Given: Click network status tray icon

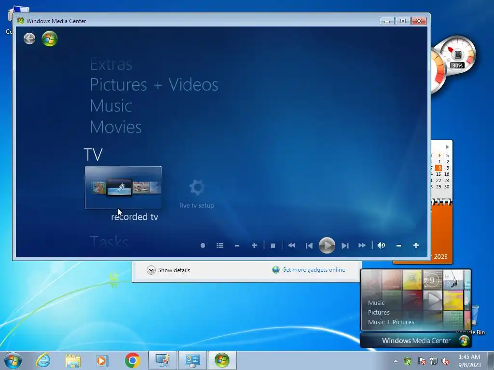Looking at the screenshot, I should click(434, 361).
